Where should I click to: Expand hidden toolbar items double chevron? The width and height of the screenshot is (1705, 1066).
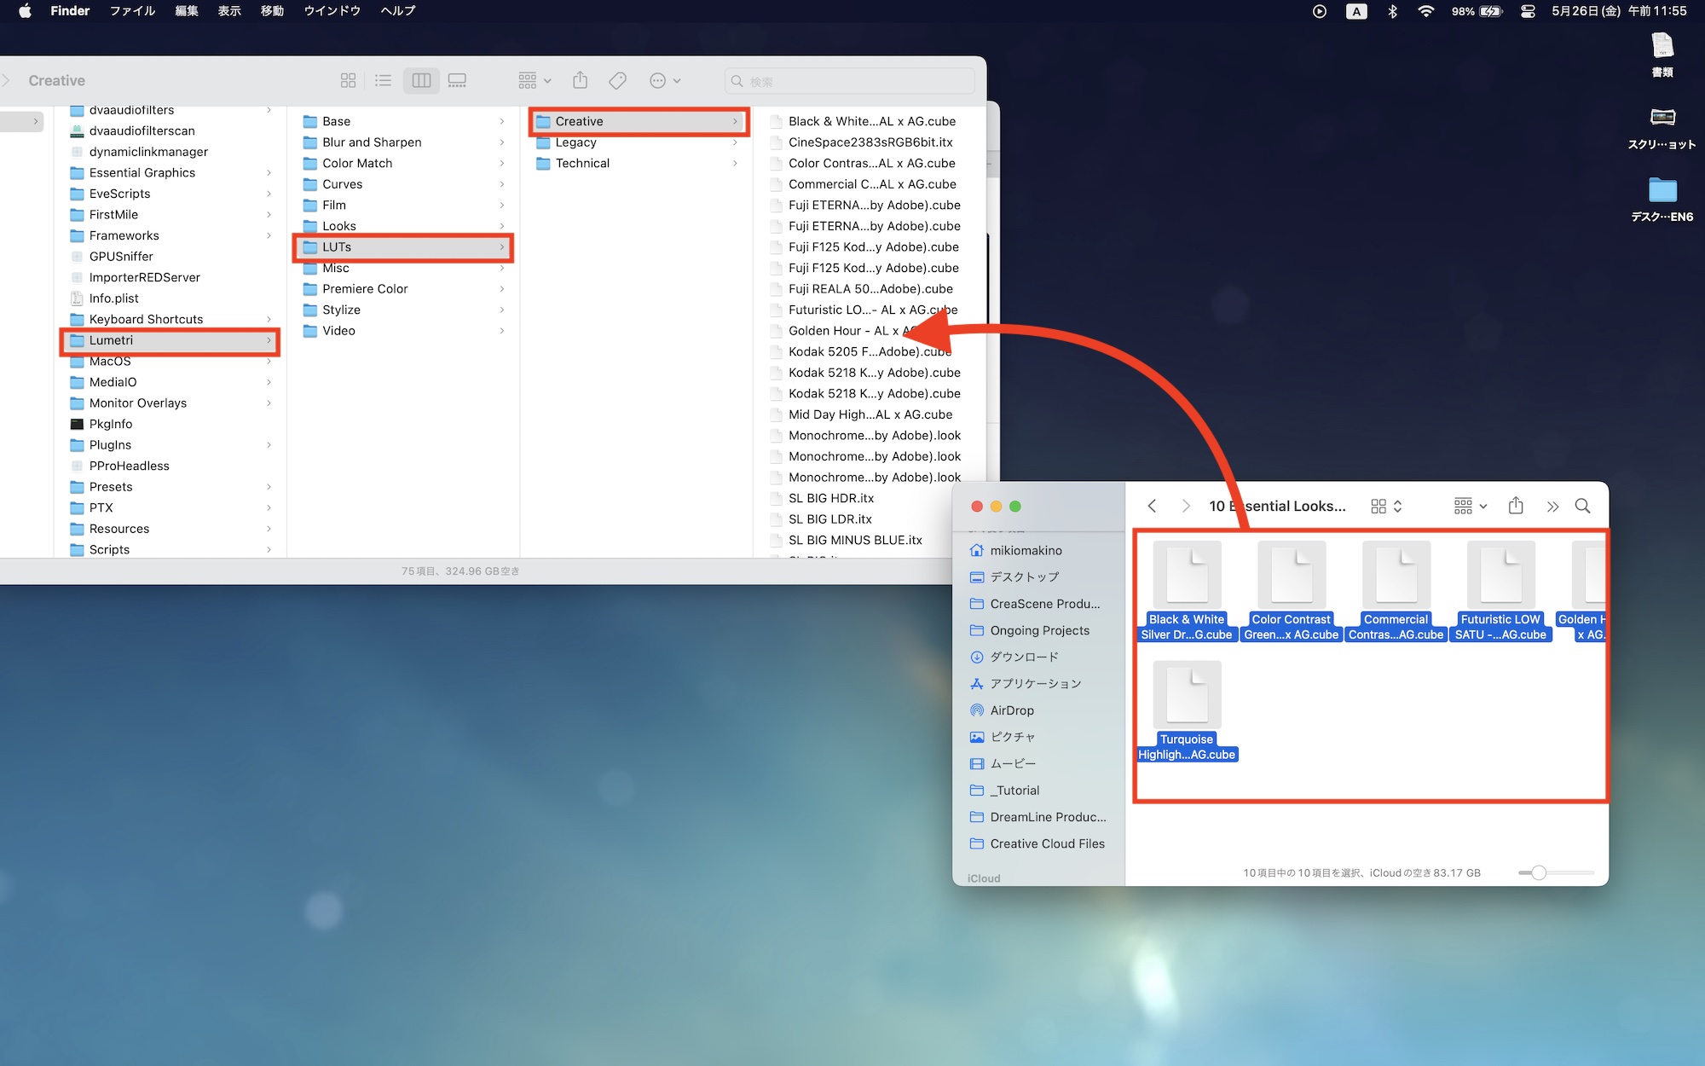coord(1552,507)
